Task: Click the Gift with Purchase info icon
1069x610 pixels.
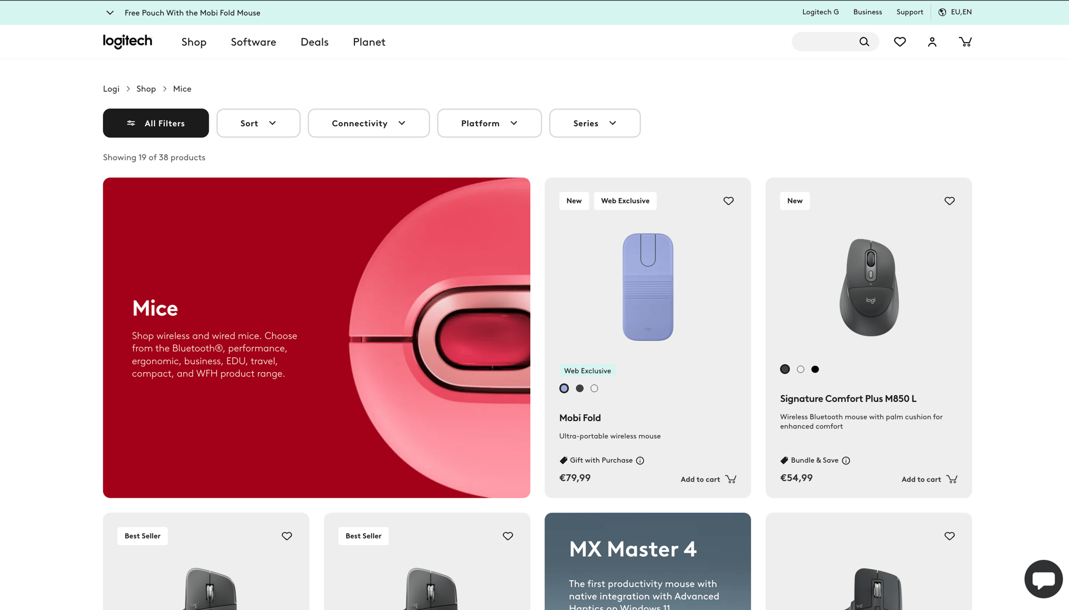Action: pyautogui.click(x=640, y=460)
